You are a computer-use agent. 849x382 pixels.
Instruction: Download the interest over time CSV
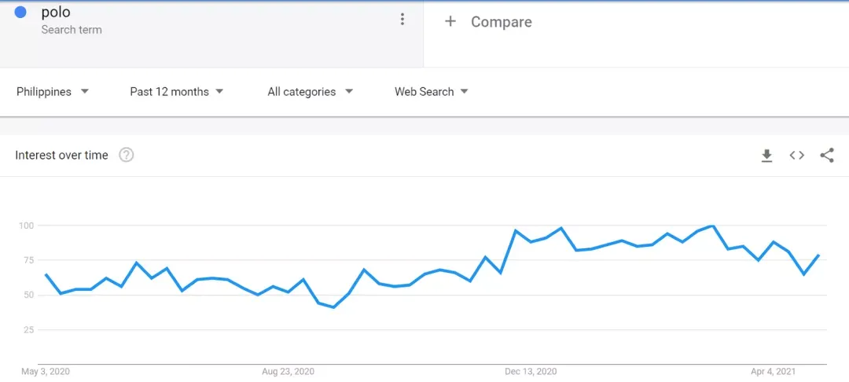click(766, 156)
